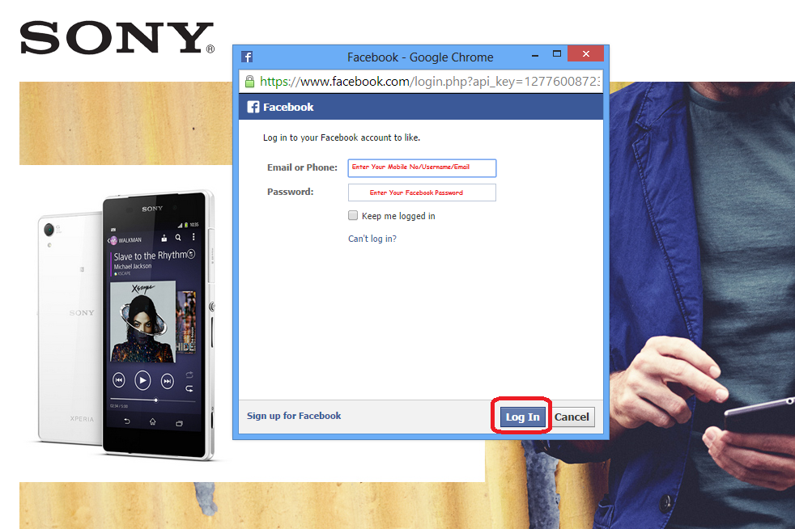
Task: Click the Log In button
Action: pyautogui.click(x=522, y=417)
